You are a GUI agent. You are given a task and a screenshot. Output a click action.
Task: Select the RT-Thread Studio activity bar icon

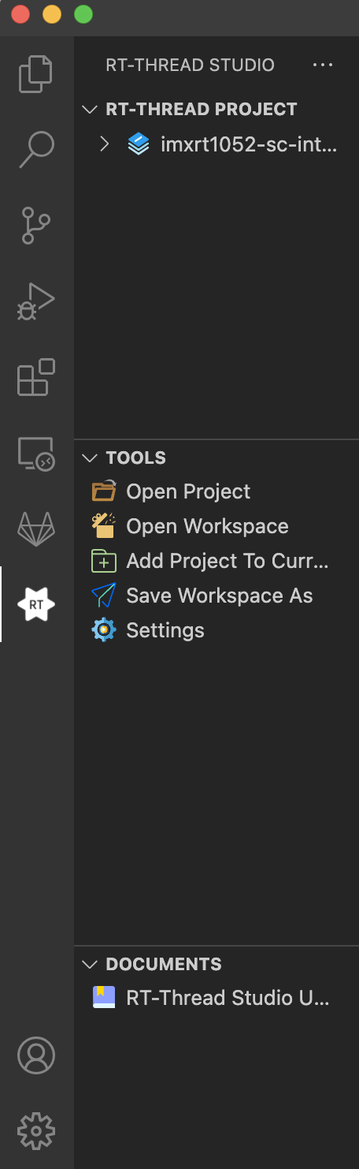click(x=36, y=604)
